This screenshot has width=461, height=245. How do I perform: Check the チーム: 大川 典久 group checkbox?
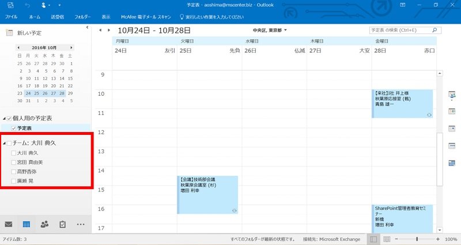click(9, 143)
